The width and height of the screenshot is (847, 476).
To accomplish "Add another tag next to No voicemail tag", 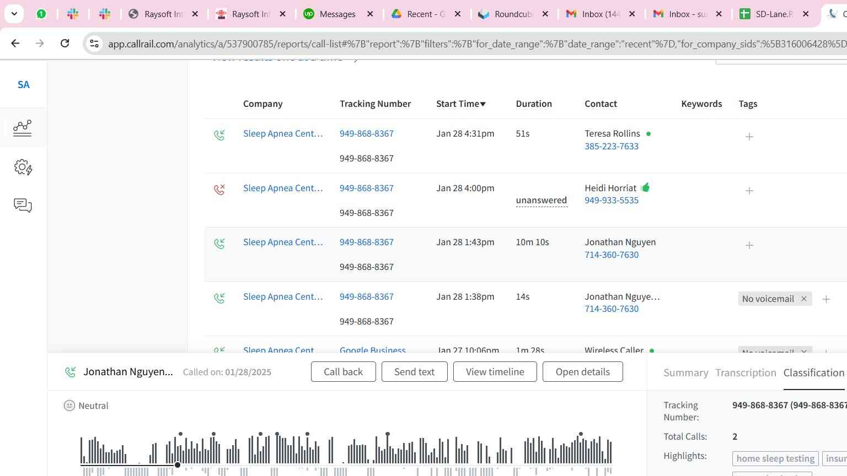I will (x=826, y=299).
